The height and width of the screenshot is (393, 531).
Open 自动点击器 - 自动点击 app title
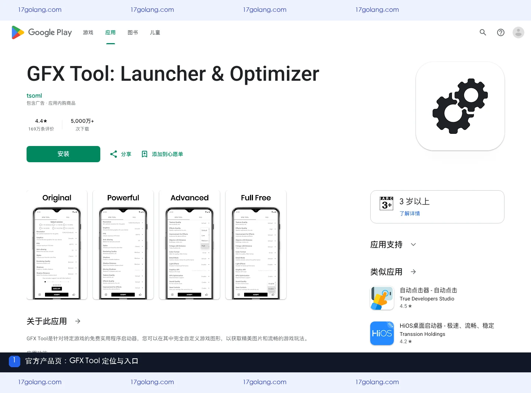[x=428, y=290]
